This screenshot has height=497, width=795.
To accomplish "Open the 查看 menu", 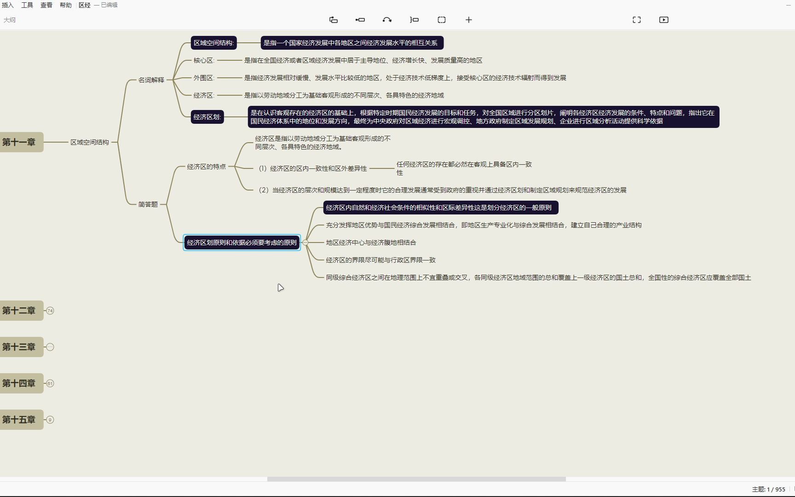I will [x=46, y=5].
